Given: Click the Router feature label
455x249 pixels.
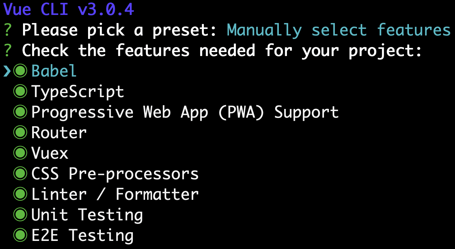Looking at the screenshot, I should coord(59,133).
